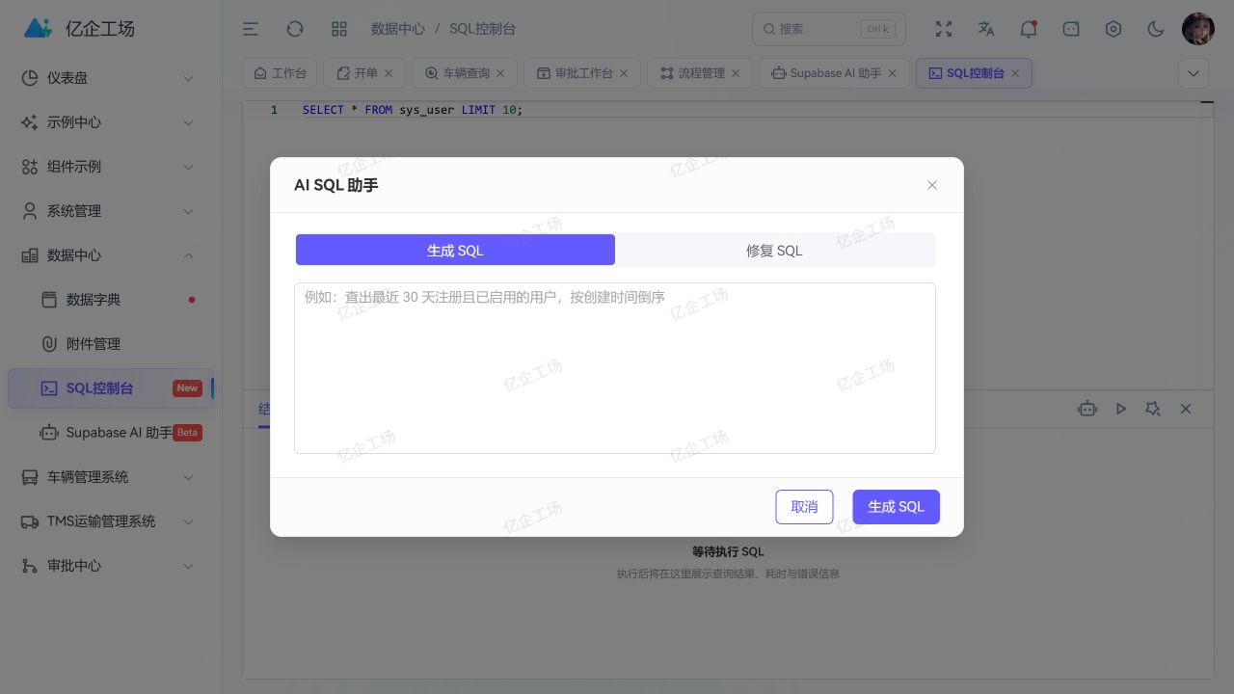Run the SQL with the play icon

[1121, 409]
